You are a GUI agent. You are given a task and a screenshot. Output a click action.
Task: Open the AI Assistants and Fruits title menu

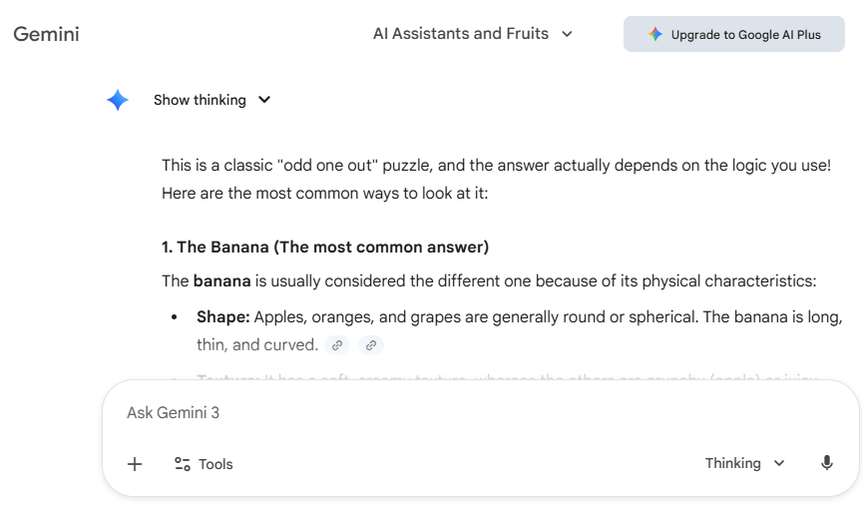[x=461, y=34]
